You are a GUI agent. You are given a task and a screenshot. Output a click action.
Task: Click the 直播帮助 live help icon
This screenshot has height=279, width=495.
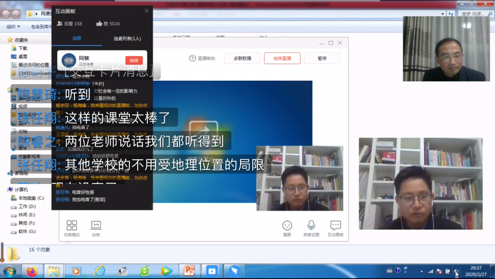[193, 58]
